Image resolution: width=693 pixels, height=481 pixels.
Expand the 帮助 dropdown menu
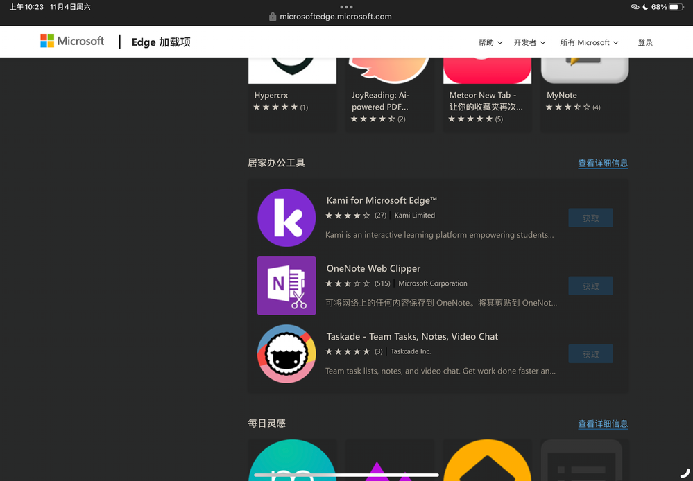point(490,42)
